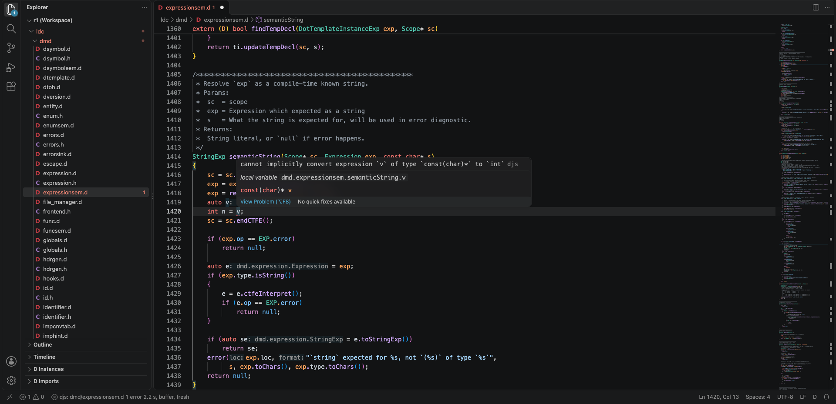Show errors and warnings count in status bar

click(x=32, y=397)
